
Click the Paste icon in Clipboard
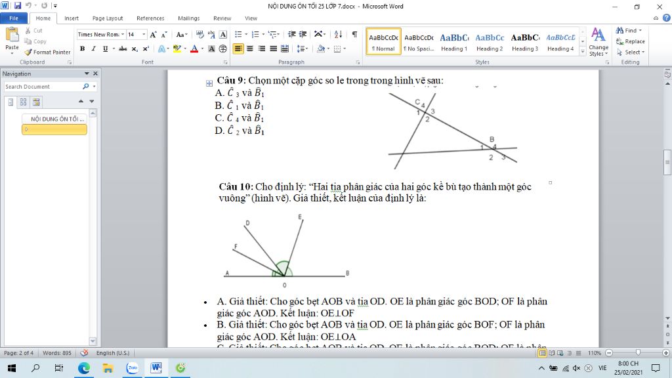[x=12, y=35]
